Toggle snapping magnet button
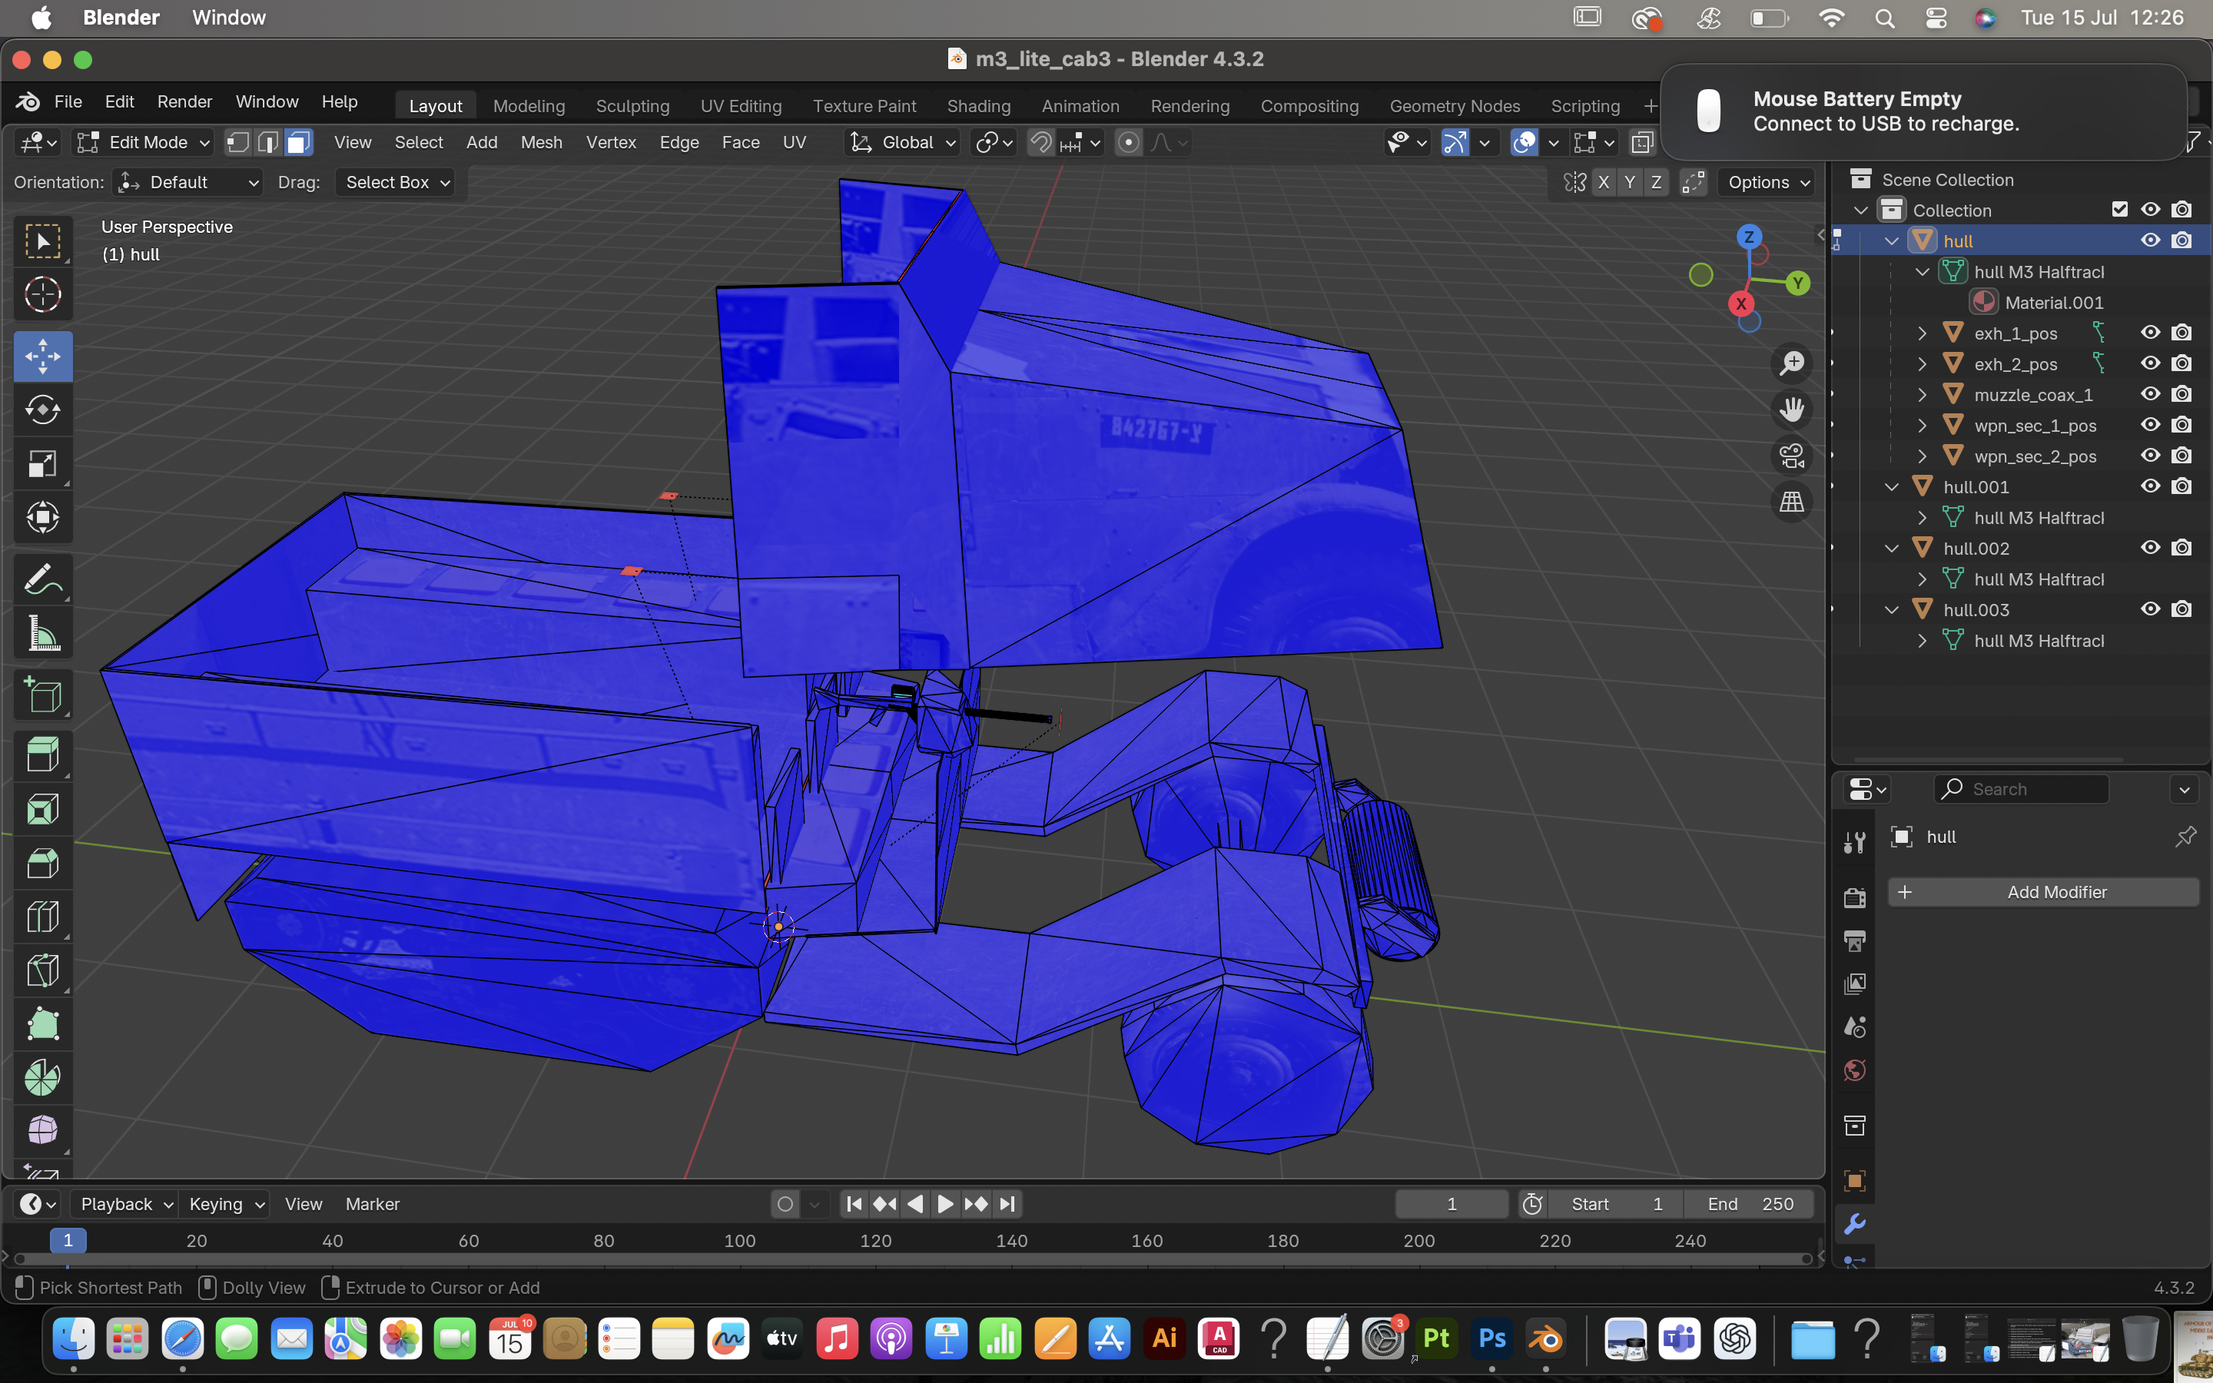This screenshot has width=2213, height=1383. point(1040,143)
